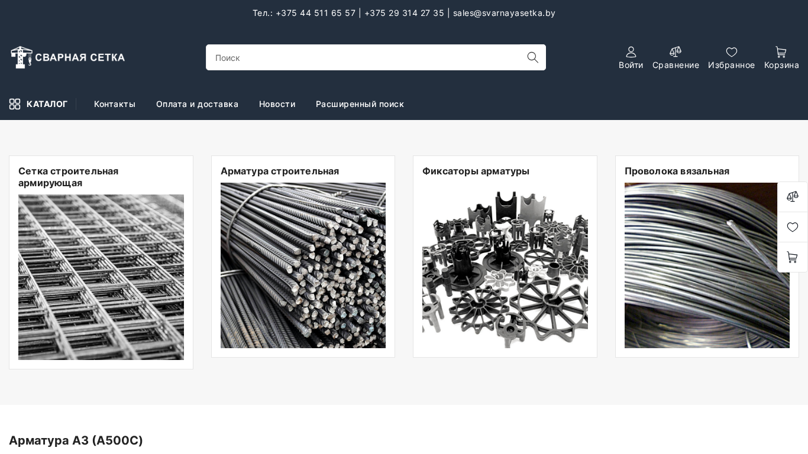Go to Контакты page

pos(115,104)
